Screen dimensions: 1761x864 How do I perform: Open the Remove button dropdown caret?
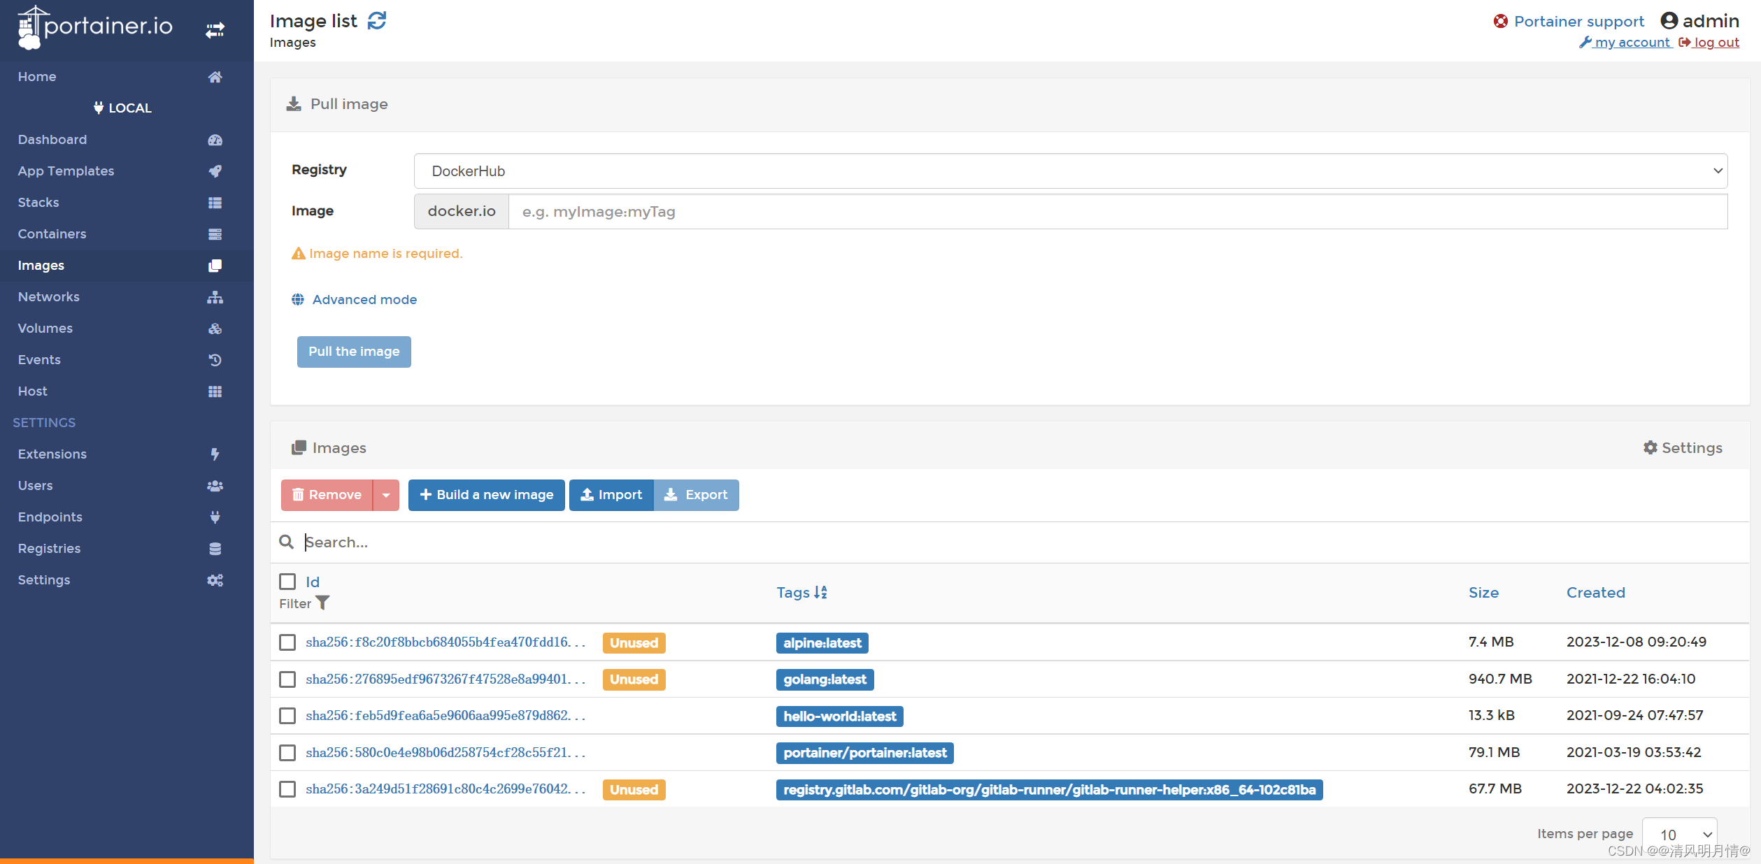[386, 495]
